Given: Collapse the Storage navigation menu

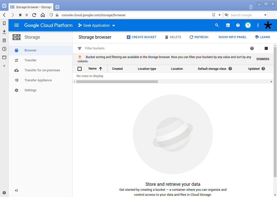Looking at the screenshot, I should coord(16,190).
